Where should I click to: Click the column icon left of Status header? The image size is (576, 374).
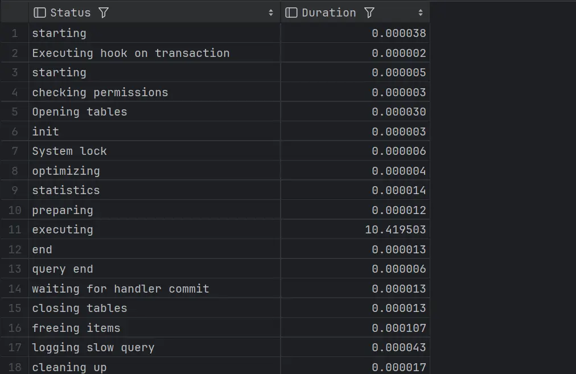40,13
